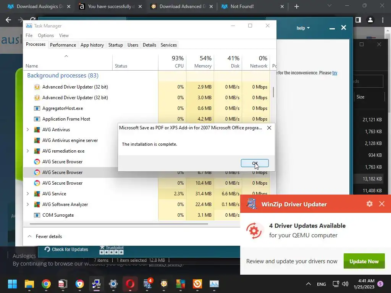This screenshot has width=391, height=293.
Task: Open the Settings gear on taskbar
Action: point(113,284)
